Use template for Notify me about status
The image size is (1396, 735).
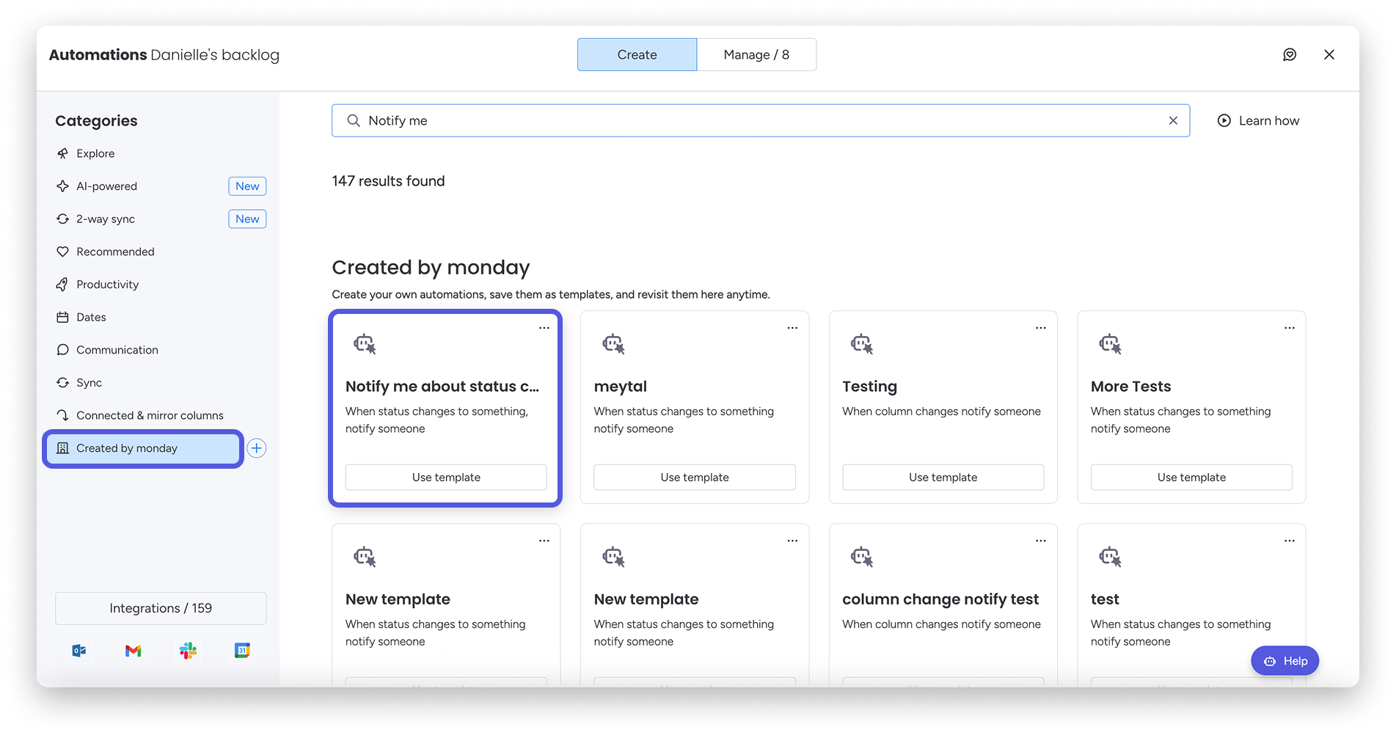(446, 478)
